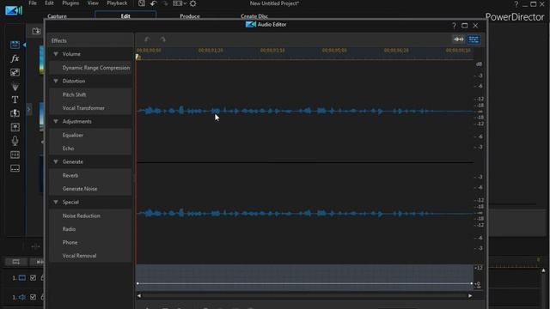Open the Voice-Over Recording microphone icon
The height and width of the screenshot is (309, 550).
[15, 141]
